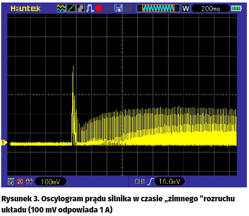The height and width of the screenshot is (216, 249).
Task: Click the Hantek logo
Action: [25, 8]
